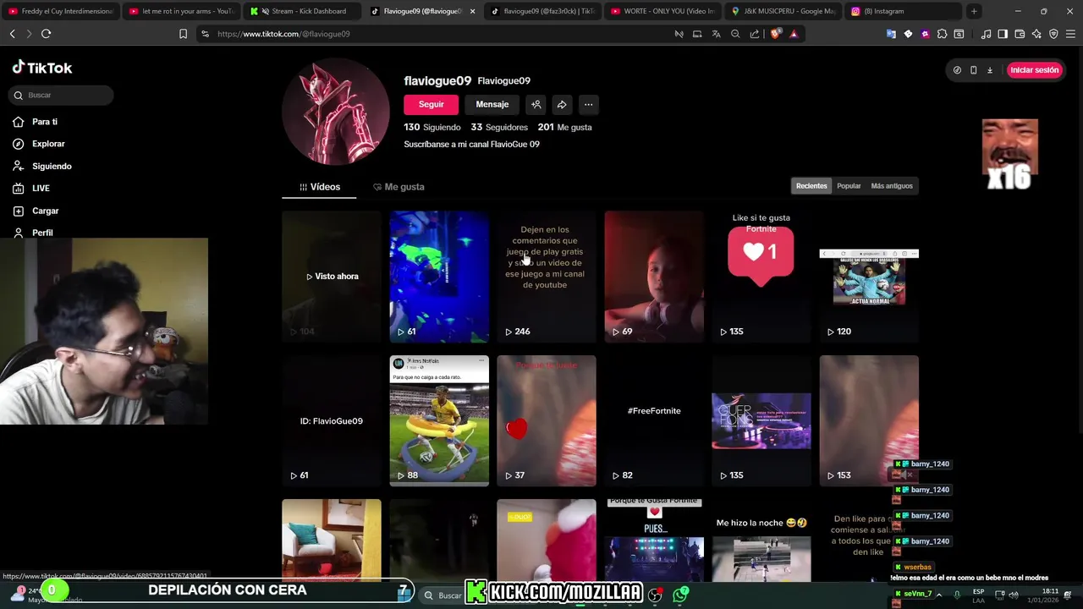Switch to the Me gusta tab
This screenshot has width=1083, height=609.
pyautogui.click(x=399, y=187)
